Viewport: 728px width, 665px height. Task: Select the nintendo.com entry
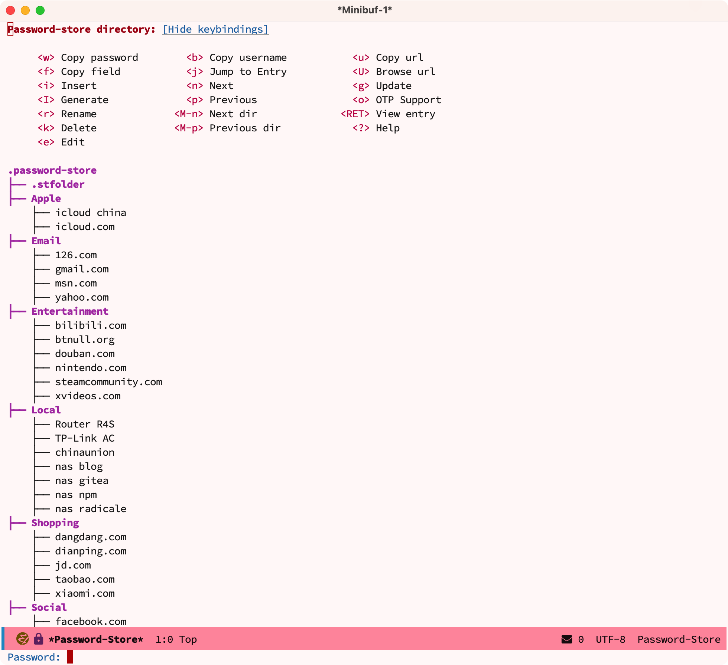point(91,368)
